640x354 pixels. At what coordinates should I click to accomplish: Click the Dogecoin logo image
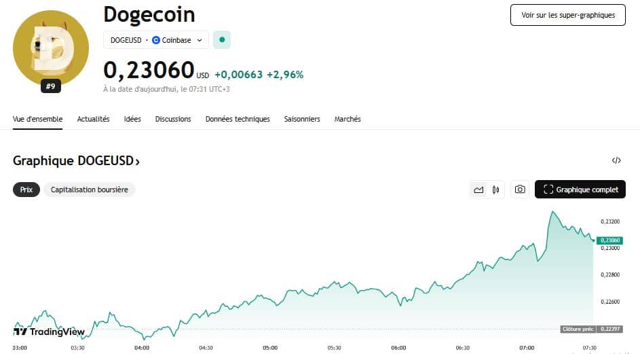coord(51,48)
